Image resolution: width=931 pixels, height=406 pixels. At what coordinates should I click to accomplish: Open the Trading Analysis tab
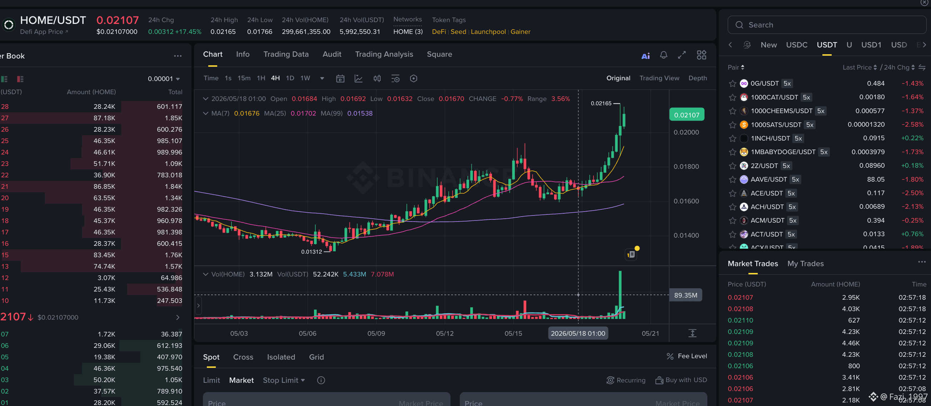point(384,54)
